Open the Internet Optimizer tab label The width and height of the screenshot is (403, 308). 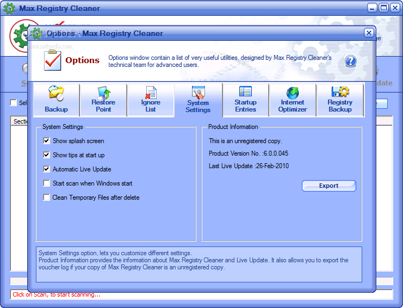293,106
